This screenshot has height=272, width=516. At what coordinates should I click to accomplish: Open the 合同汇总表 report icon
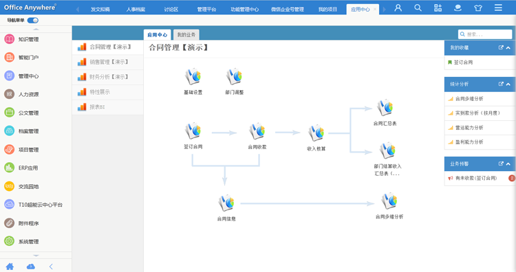(x=385, y=108)
